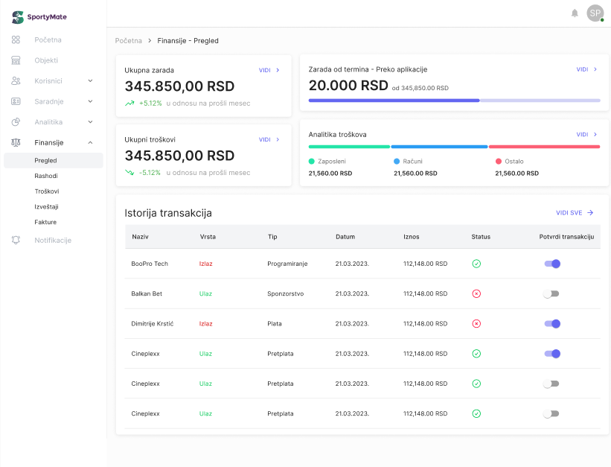
Task: Click the Notifikacije bell icon in sidebar
Action: pos(16,241)
